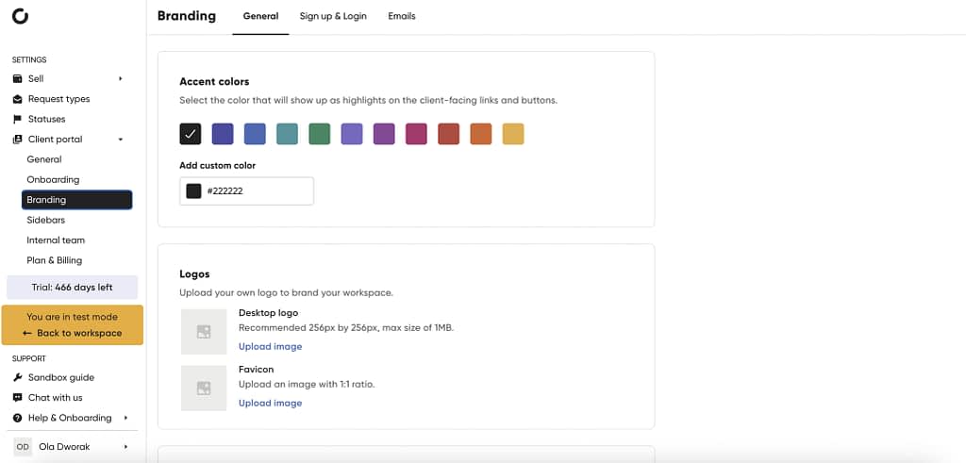Click the Chat with us bubble icon

(x=17, y=398)
